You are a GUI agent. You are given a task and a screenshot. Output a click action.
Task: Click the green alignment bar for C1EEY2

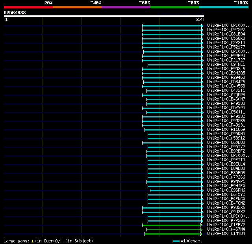171,225
